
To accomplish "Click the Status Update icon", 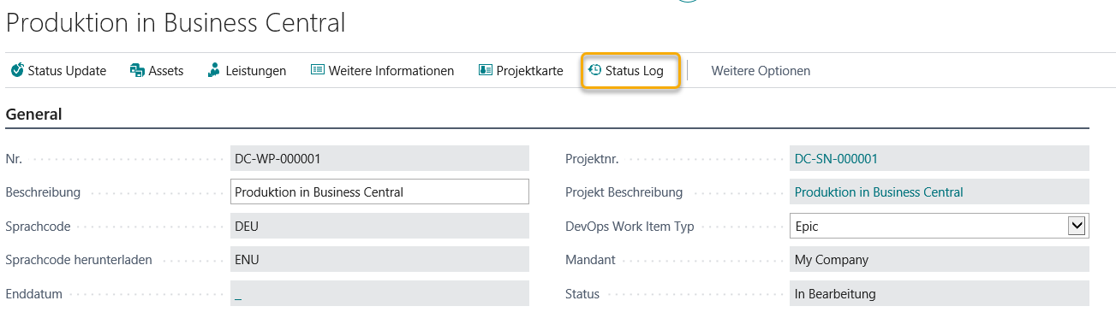I will click(x=17, y=71).
